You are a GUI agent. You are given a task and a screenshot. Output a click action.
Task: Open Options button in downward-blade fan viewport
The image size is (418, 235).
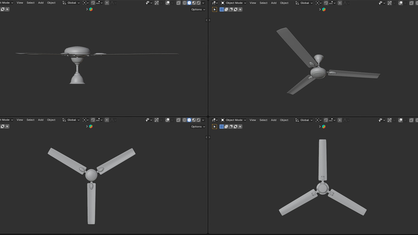[198, 127]
